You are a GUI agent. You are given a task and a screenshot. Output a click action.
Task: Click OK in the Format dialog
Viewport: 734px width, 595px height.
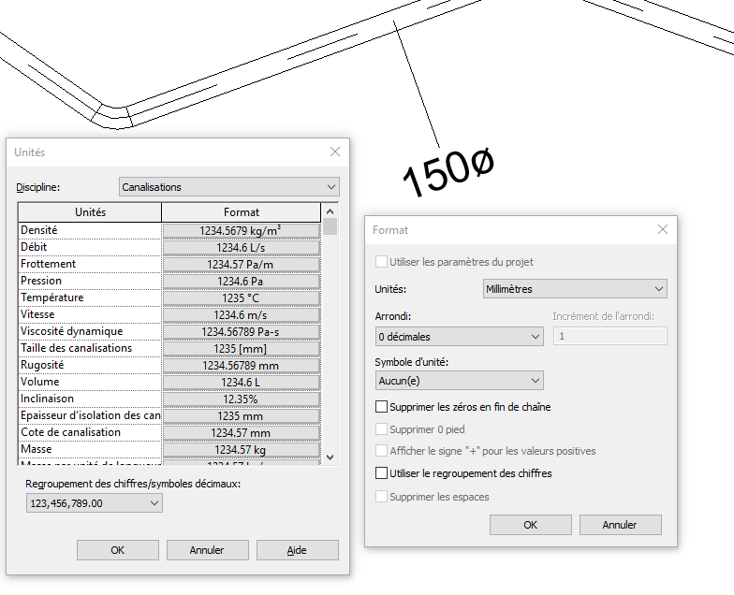(x=530, y=525)
